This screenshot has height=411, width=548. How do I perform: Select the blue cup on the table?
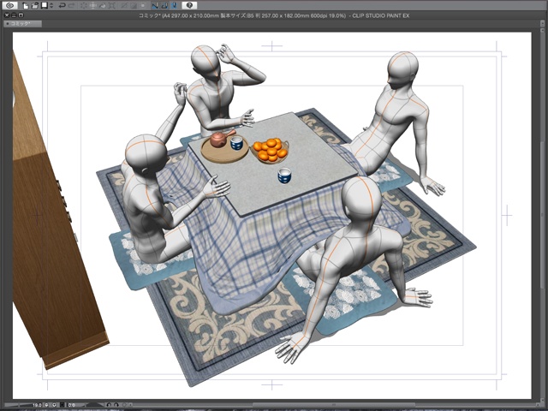click(284, 176)
